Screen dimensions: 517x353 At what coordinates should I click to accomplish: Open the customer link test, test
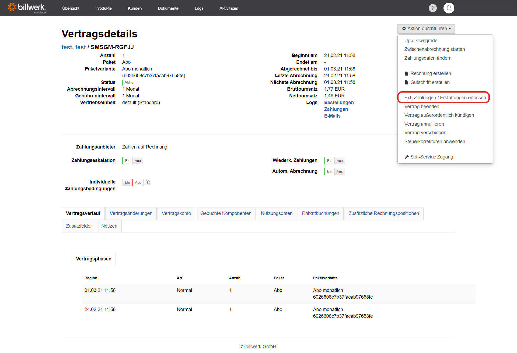pyautogui.click(x=74, y=47)
